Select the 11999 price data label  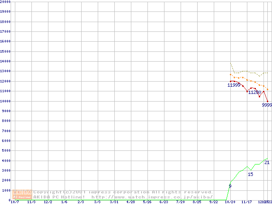click(x=234, y=85)
